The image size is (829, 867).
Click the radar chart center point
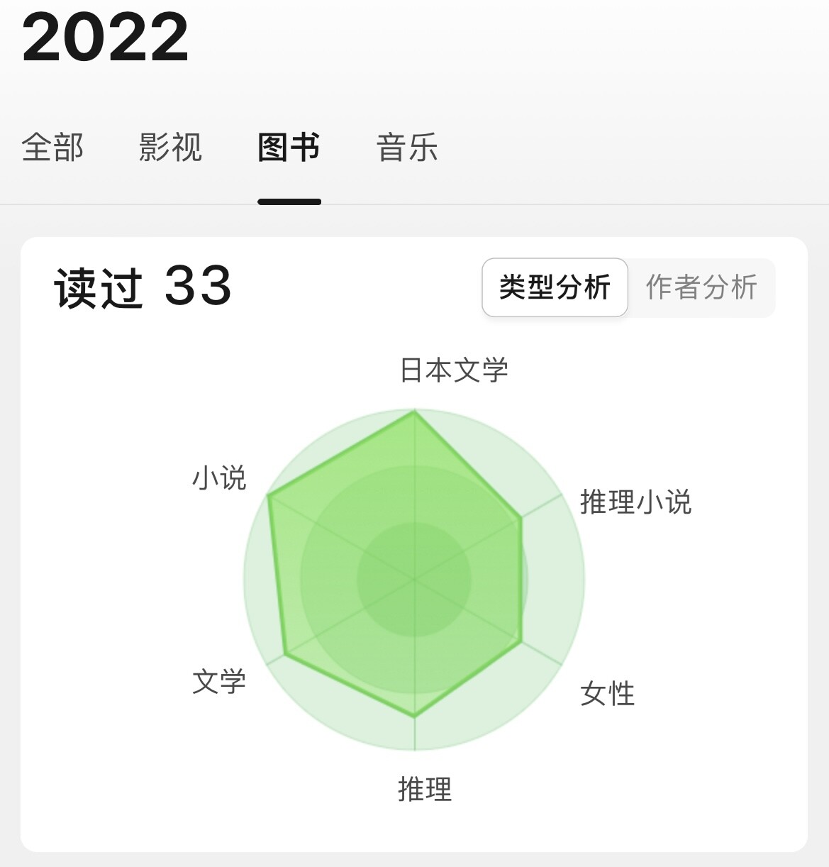tap(414, 580)
